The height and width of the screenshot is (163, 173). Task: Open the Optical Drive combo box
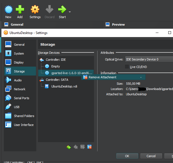pyautogui.click(x=149, y=59)
